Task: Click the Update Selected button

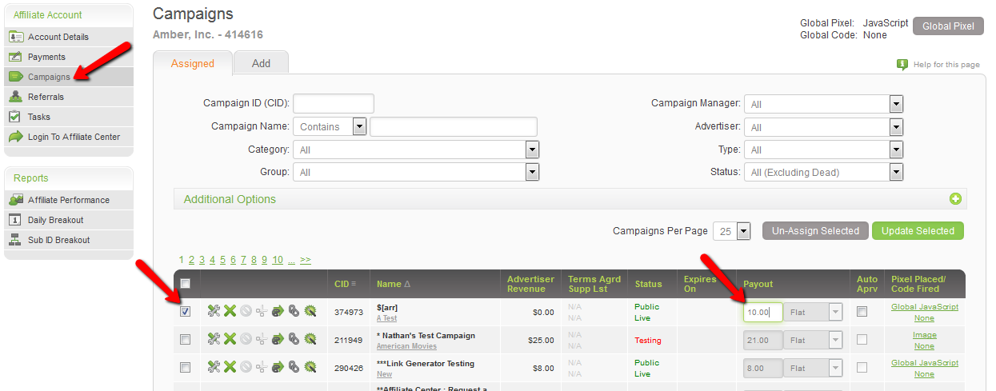Action: coord(918,231)
